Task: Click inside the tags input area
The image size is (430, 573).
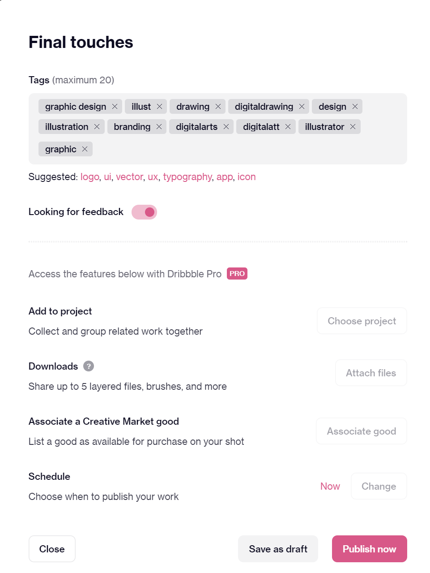Action: point(246,149)
